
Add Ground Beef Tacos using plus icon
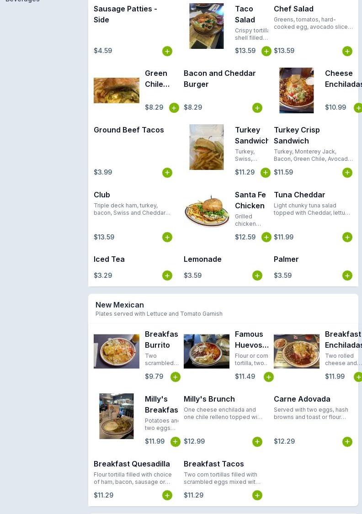tap(167, 172)
